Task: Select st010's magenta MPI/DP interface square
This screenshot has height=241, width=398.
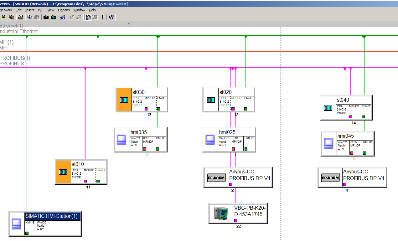Action: pos(85,181)
